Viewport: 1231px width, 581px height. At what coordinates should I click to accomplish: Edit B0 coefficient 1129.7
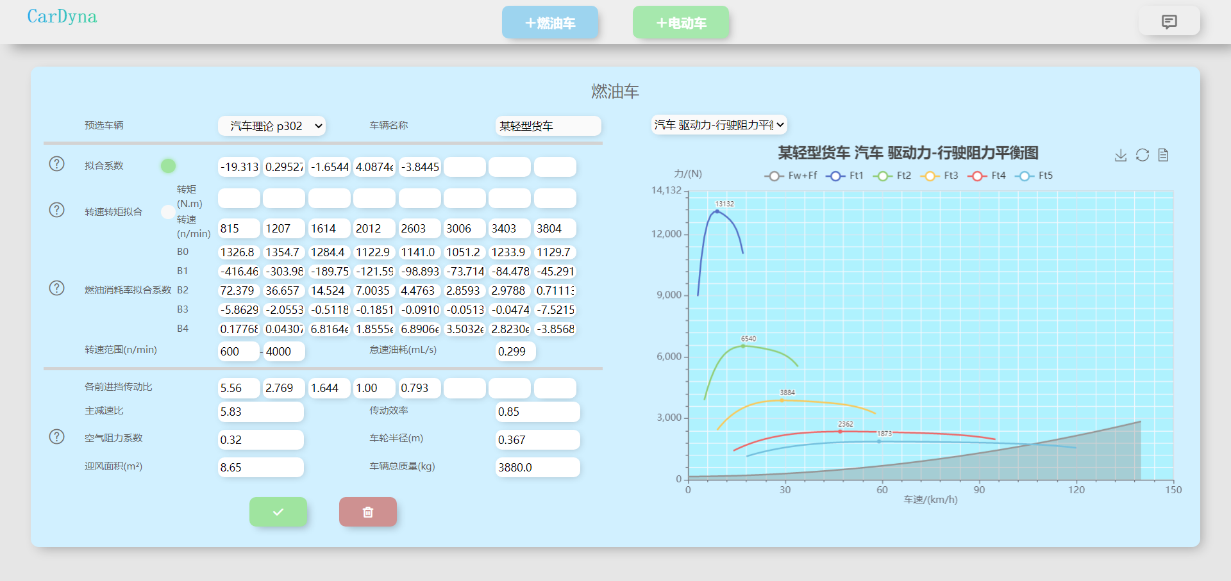555,252
